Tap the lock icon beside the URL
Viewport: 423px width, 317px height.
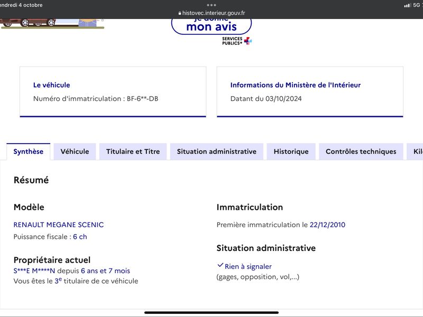[x=180, y=13]
